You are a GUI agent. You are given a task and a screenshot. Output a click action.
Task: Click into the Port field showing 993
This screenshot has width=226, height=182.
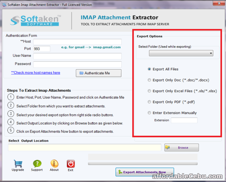(42, 49)
